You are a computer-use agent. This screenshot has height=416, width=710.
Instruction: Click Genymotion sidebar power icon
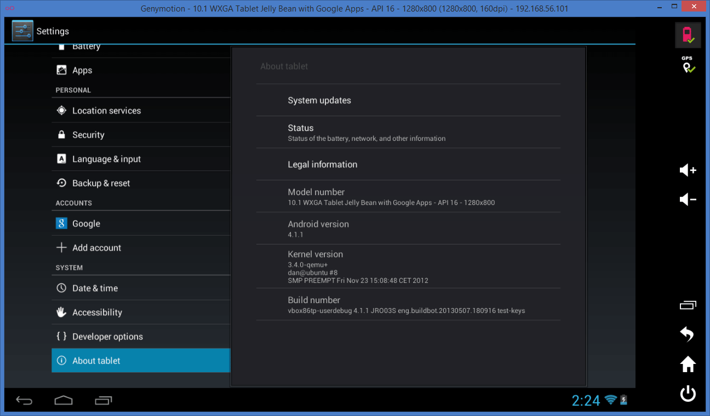(688, 394)
